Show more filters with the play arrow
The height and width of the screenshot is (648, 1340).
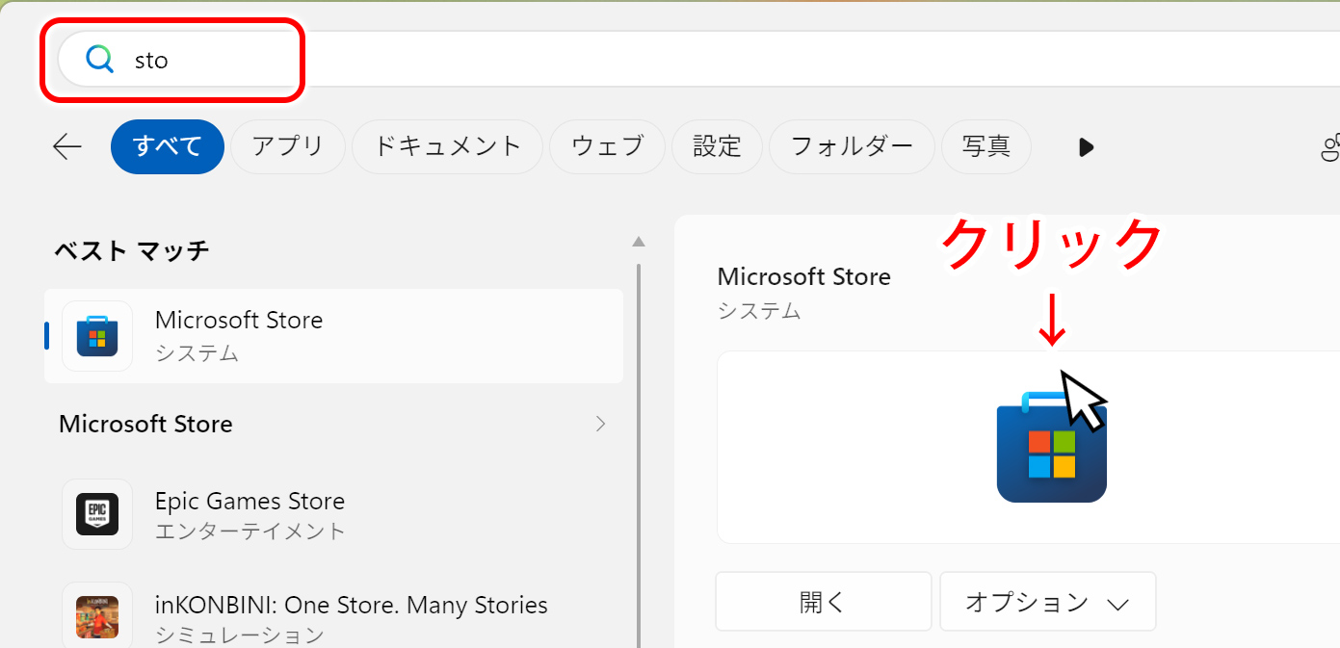pyautogui.click(x=1087, y=147)
